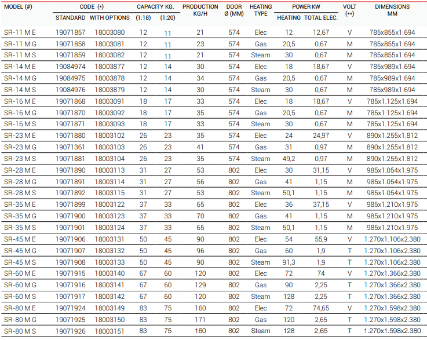
Task: Click option code 18003102
Action: pos(110,136)
